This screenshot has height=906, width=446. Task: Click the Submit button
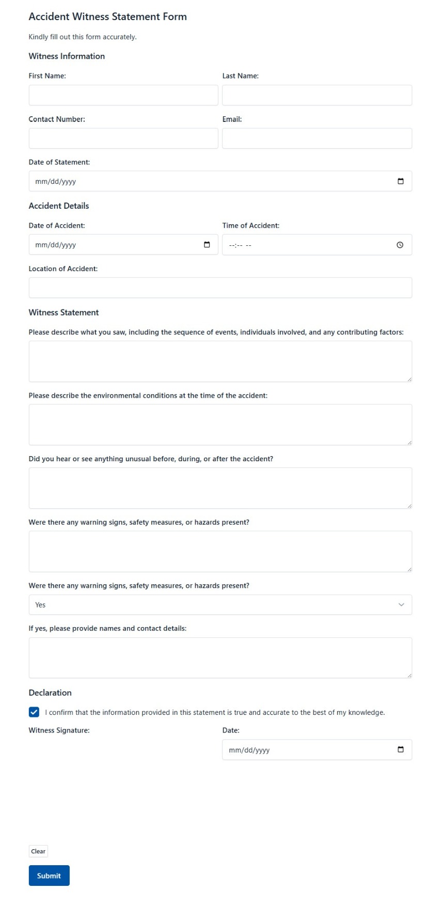point(49,875)
